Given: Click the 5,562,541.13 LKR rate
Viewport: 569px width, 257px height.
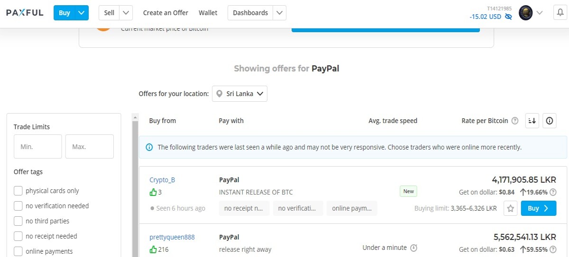Looking at the screenshot, I should [524, 237].
